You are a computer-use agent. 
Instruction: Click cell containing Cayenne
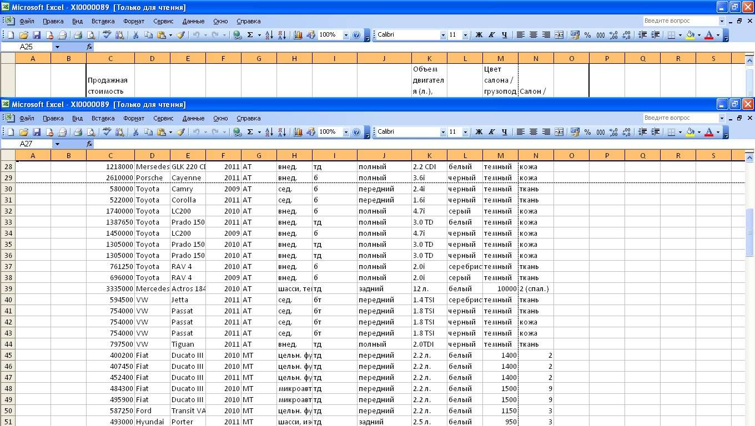point(188,177)
